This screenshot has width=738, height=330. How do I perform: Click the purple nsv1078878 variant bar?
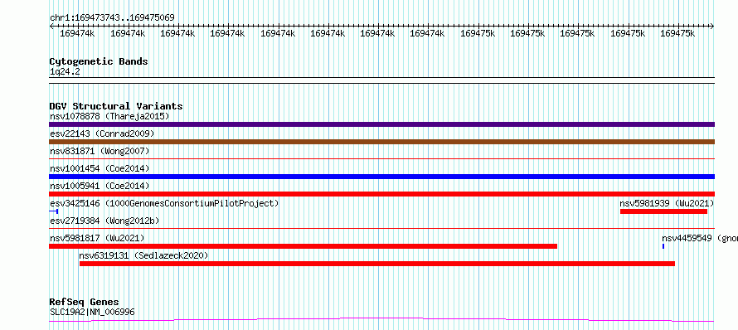click(x=381, y=124)
